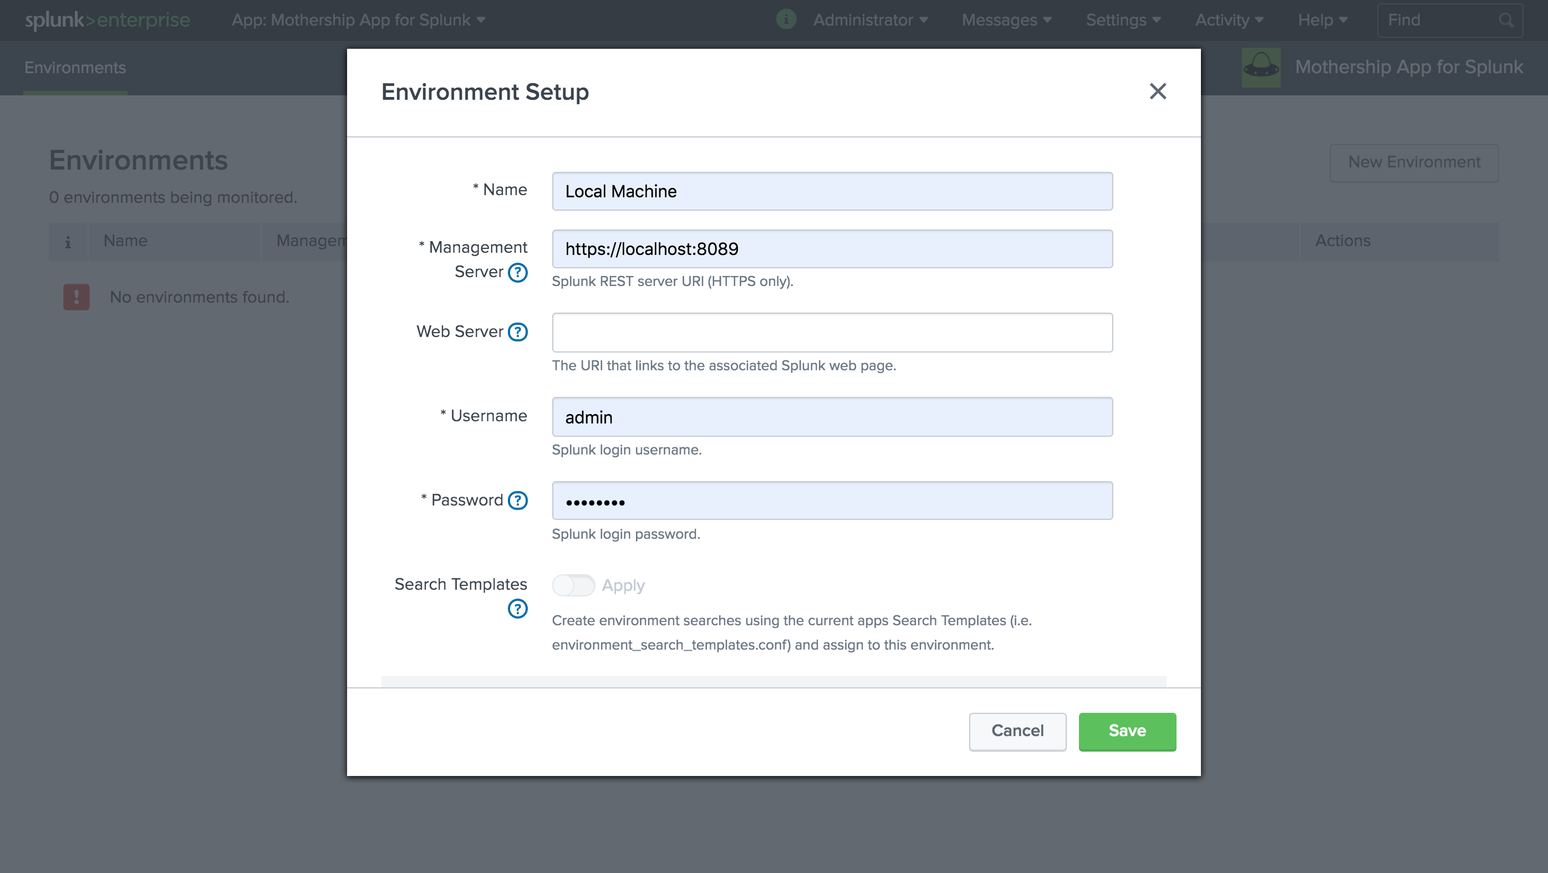This screenshot has height=873, width=1548.
Task: Click the green info icon beside Administrator
Action: pos(786,19)
